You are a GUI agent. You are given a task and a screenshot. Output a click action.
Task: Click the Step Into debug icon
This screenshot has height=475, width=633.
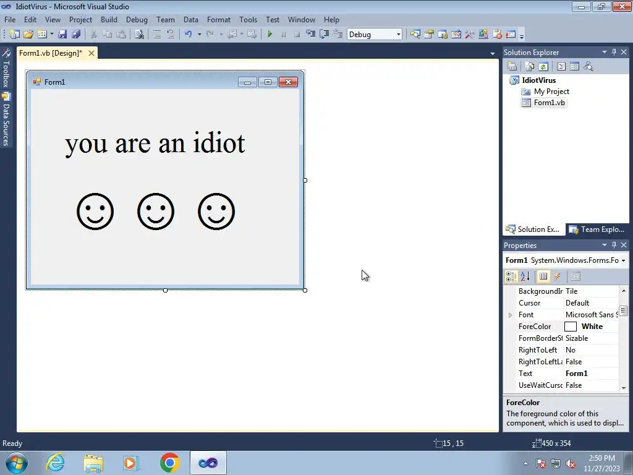coord(310,35)
